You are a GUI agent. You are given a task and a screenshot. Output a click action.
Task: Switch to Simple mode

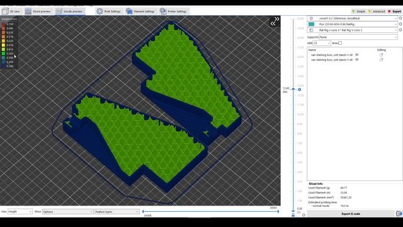pos(359,11)
